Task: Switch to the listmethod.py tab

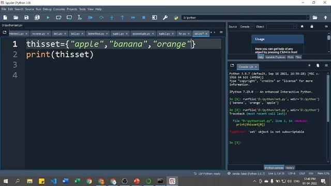Action: [x=96, y=34]
